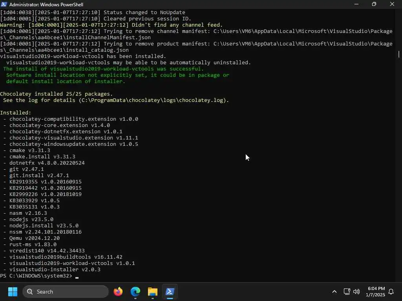Image resolution: width=402 pixels, height=301 pixels.
Task: Click the PS C:\WINDOWS\system32> prompt line
Action: pyautogui.click(x=39, y=276)
